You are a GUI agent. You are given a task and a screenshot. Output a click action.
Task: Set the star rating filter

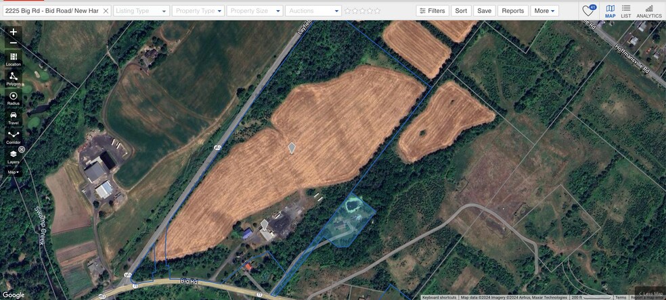pos(362,11)
